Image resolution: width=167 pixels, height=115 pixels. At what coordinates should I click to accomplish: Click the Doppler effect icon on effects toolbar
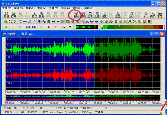point(6,21)
